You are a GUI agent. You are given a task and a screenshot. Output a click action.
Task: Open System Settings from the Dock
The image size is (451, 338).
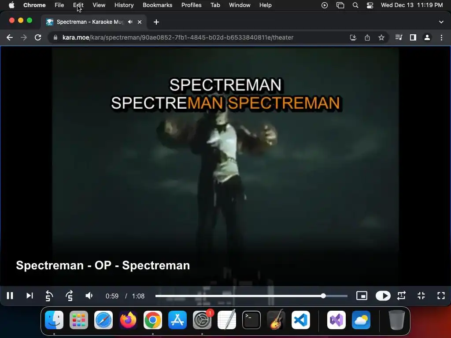coord(202,320)
